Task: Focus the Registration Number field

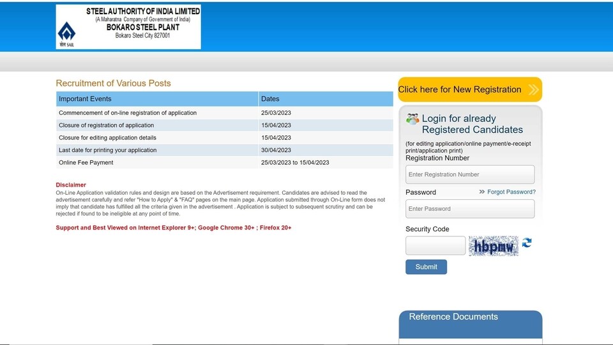Action: point(470,174)
